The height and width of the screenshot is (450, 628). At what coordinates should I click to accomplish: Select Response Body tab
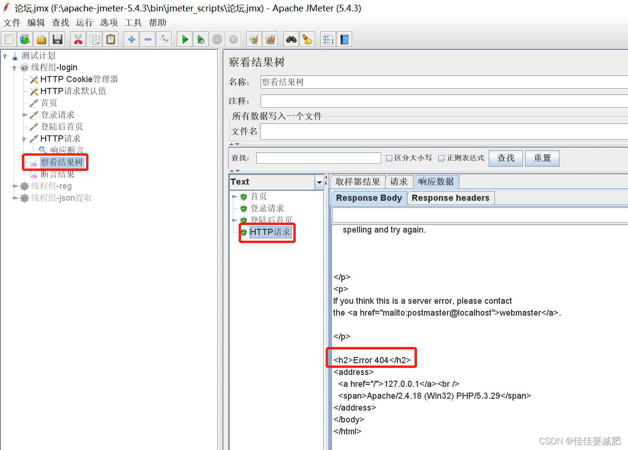coord(369,198)
